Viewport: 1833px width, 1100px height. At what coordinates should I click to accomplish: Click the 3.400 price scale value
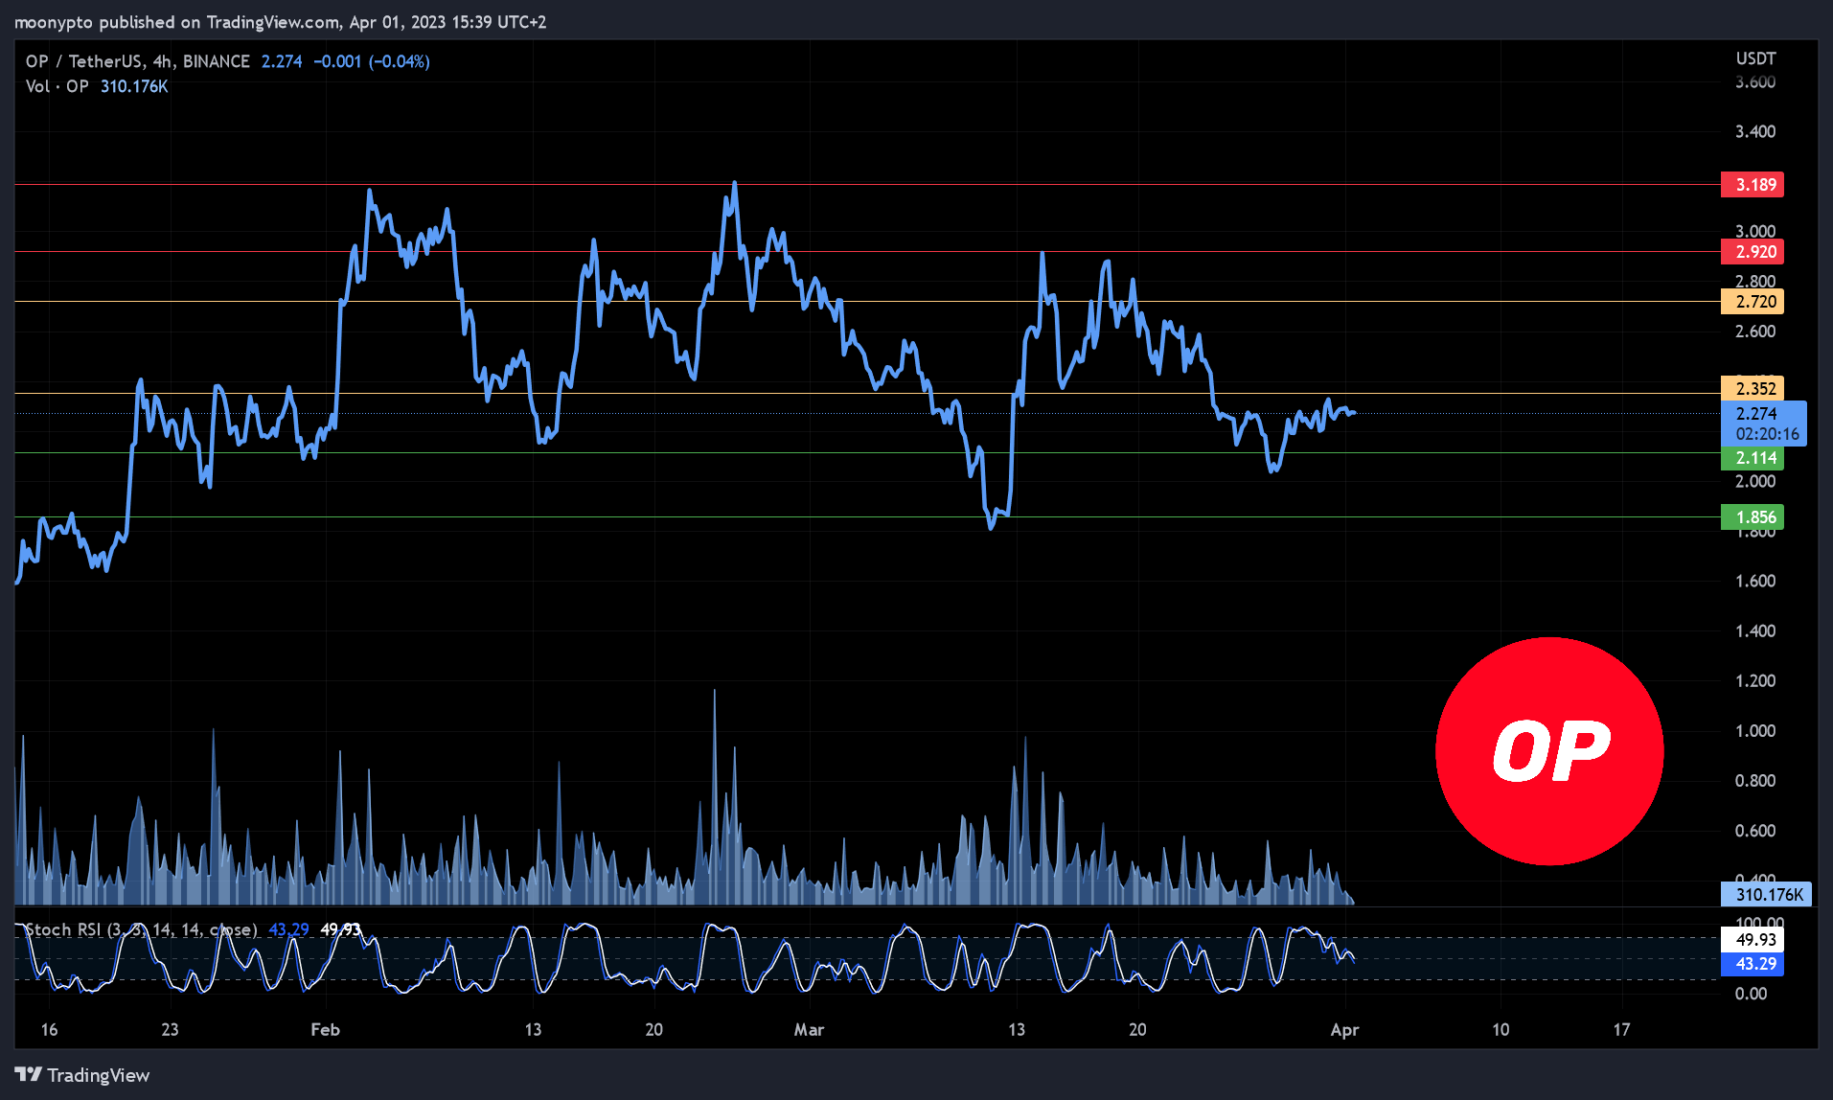tap(1755, 131)
